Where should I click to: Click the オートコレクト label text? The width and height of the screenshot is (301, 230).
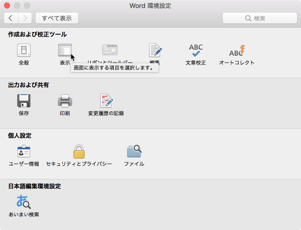coord(237,63)
